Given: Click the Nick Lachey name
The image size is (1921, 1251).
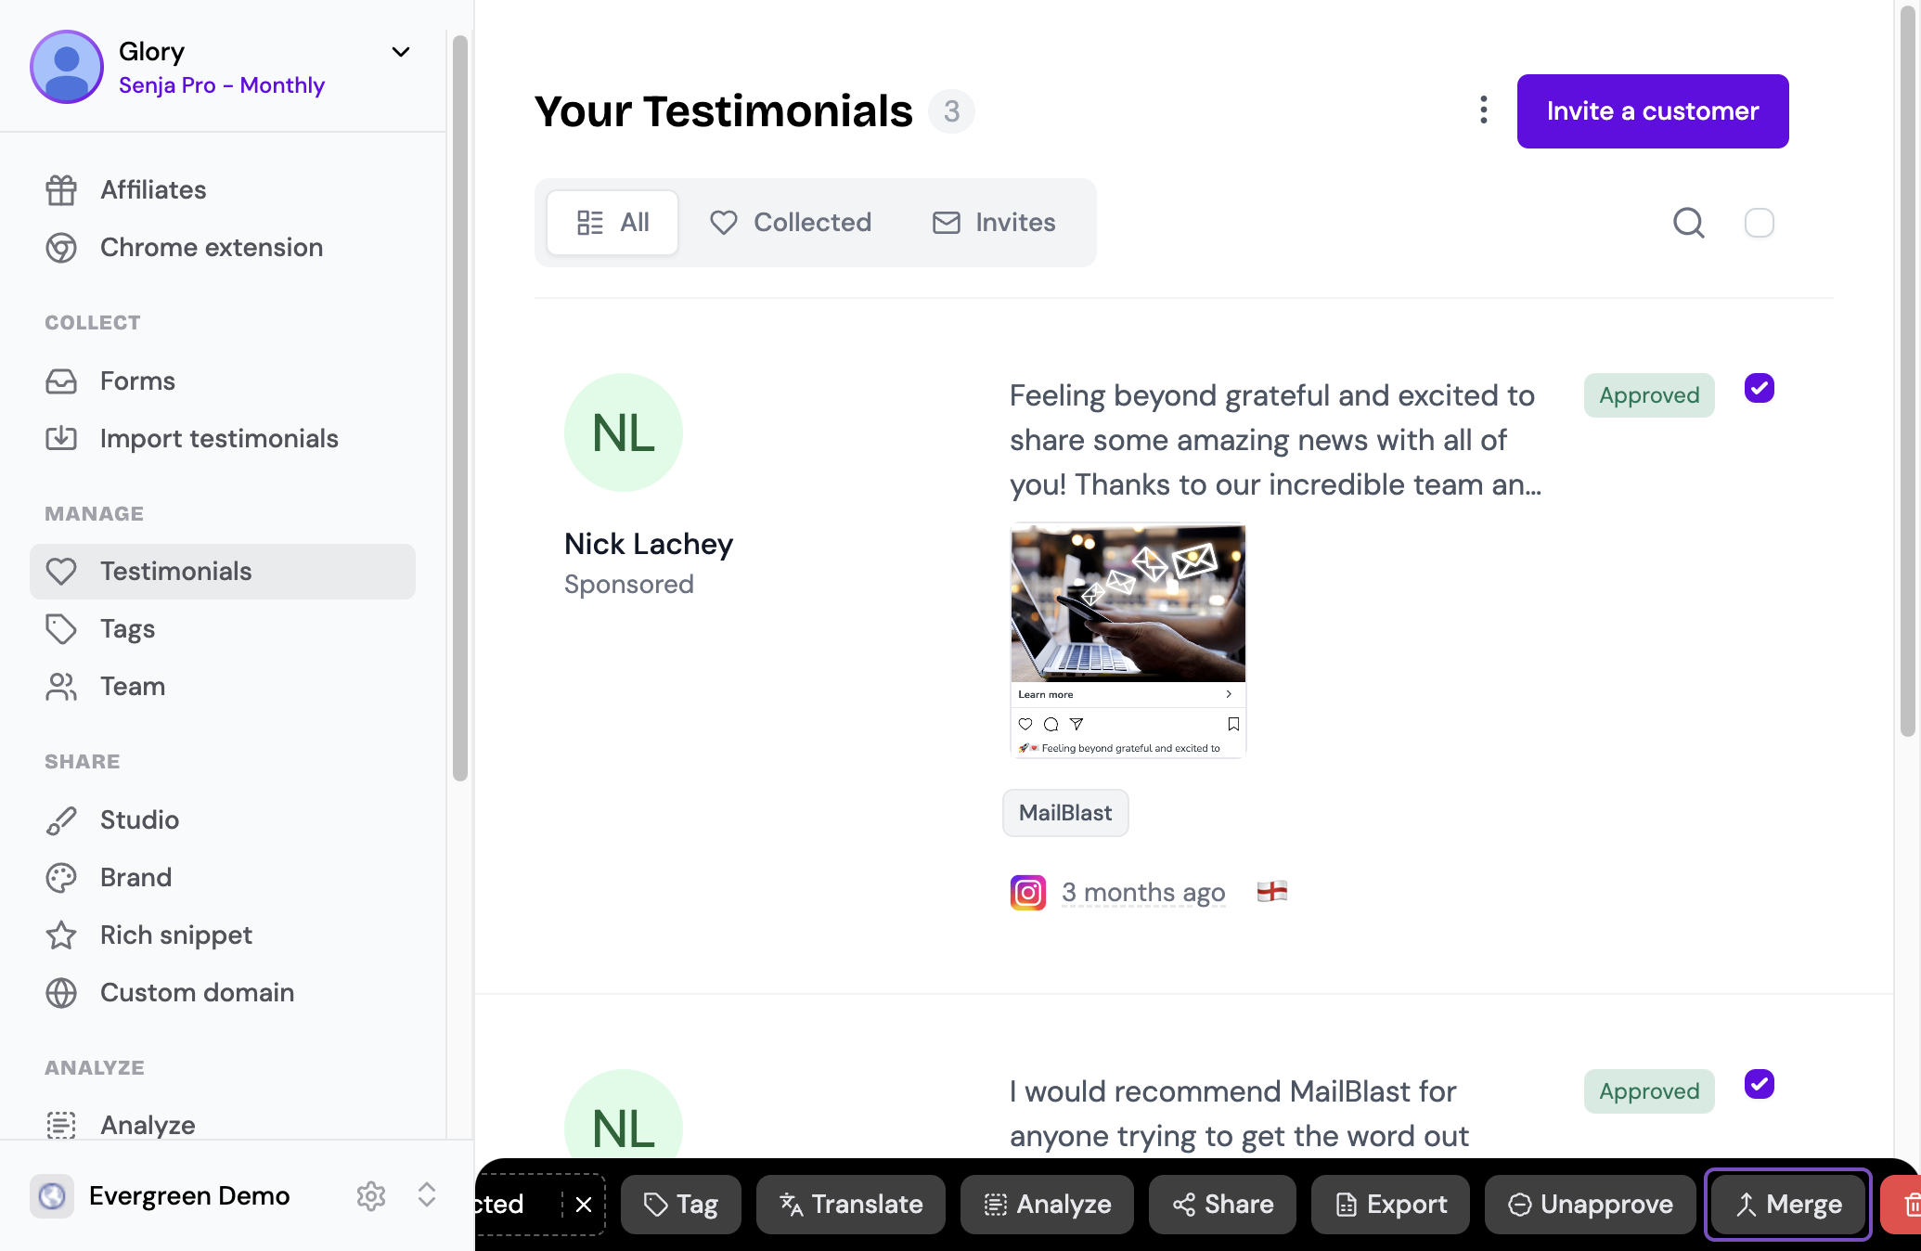Looking at the screenshot, I should tap(649, 544).
